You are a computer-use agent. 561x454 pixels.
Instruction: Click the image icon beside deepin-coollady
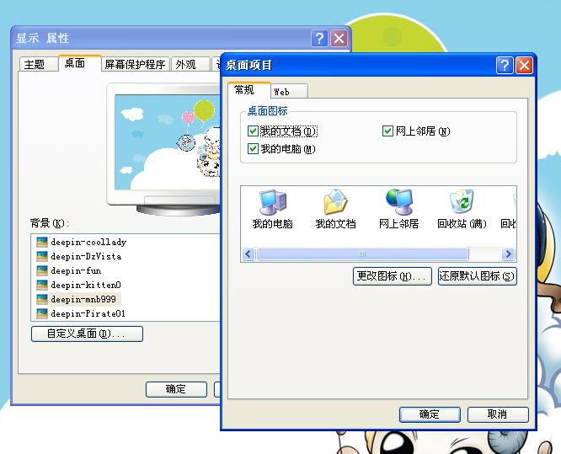click(x=42, y=243)
